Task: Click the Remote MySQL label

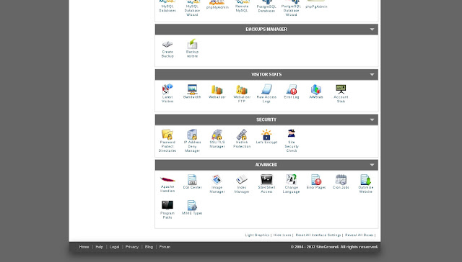Action: click(242, 8)
